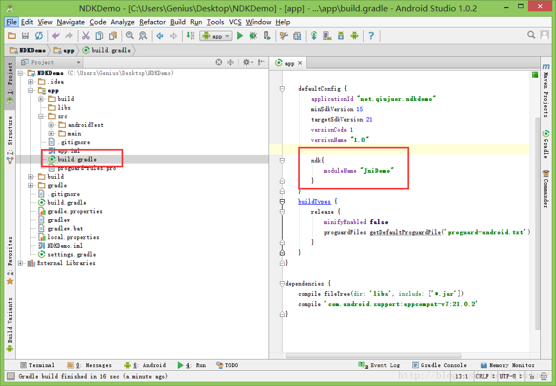Click the Debug bug icon

(x=253, y=36)
